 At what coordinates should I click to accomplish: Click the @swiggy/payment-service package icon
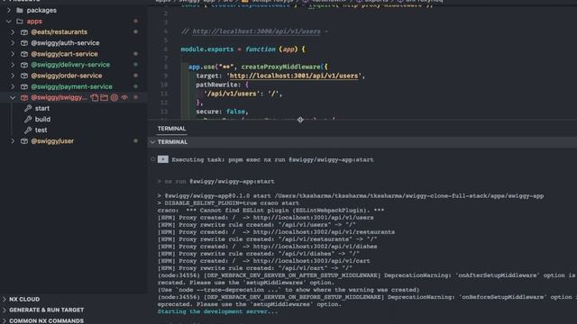click(x=24, y=86)
